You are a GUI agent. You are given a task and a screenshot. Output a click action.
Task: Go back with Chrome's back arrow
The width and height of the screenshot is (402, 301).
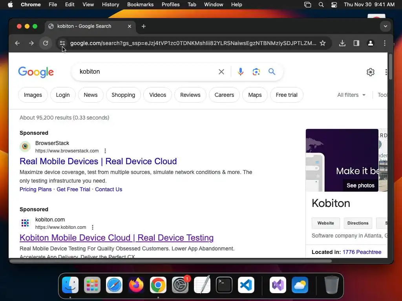pos(17,43)
